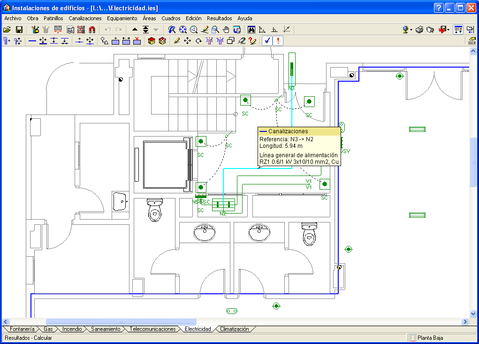Toggle the red exclamation warnings button
This screenshot has width=479, height=344.
tap(278, 41)
